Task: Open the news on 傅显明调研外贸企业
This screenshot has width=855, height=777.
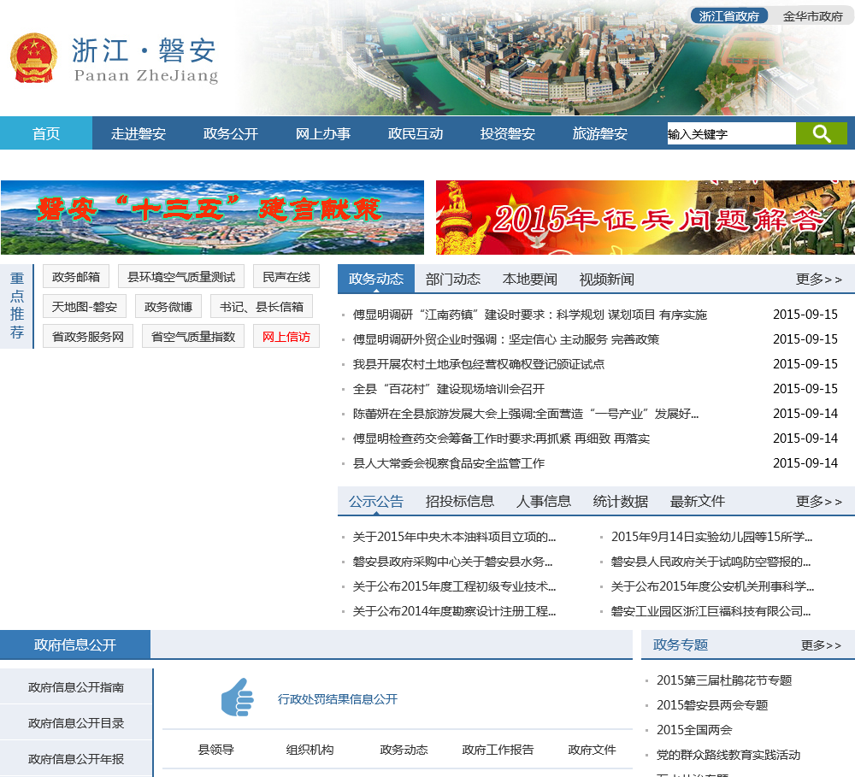Action: tap(506, 339)
